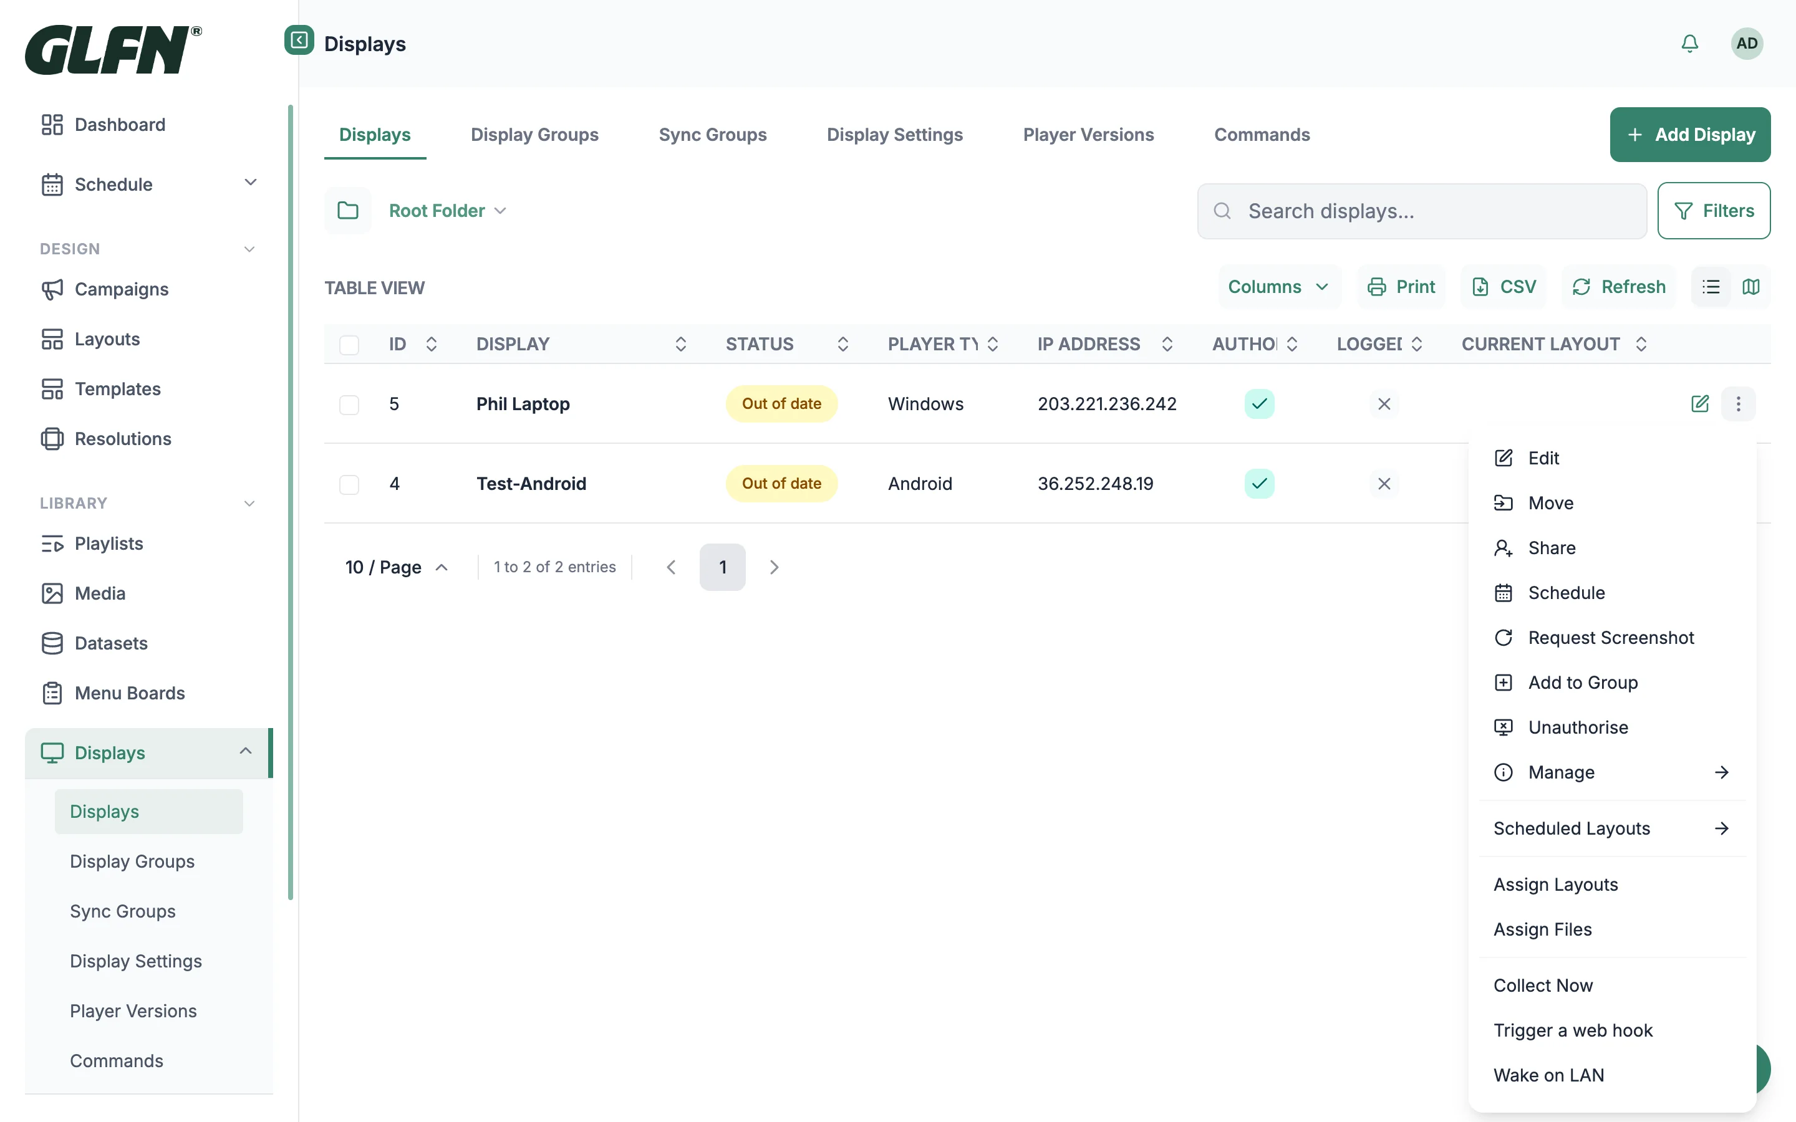Open the AD user avatar menu
The image size is (1796, 1122).
(1747, 44)
